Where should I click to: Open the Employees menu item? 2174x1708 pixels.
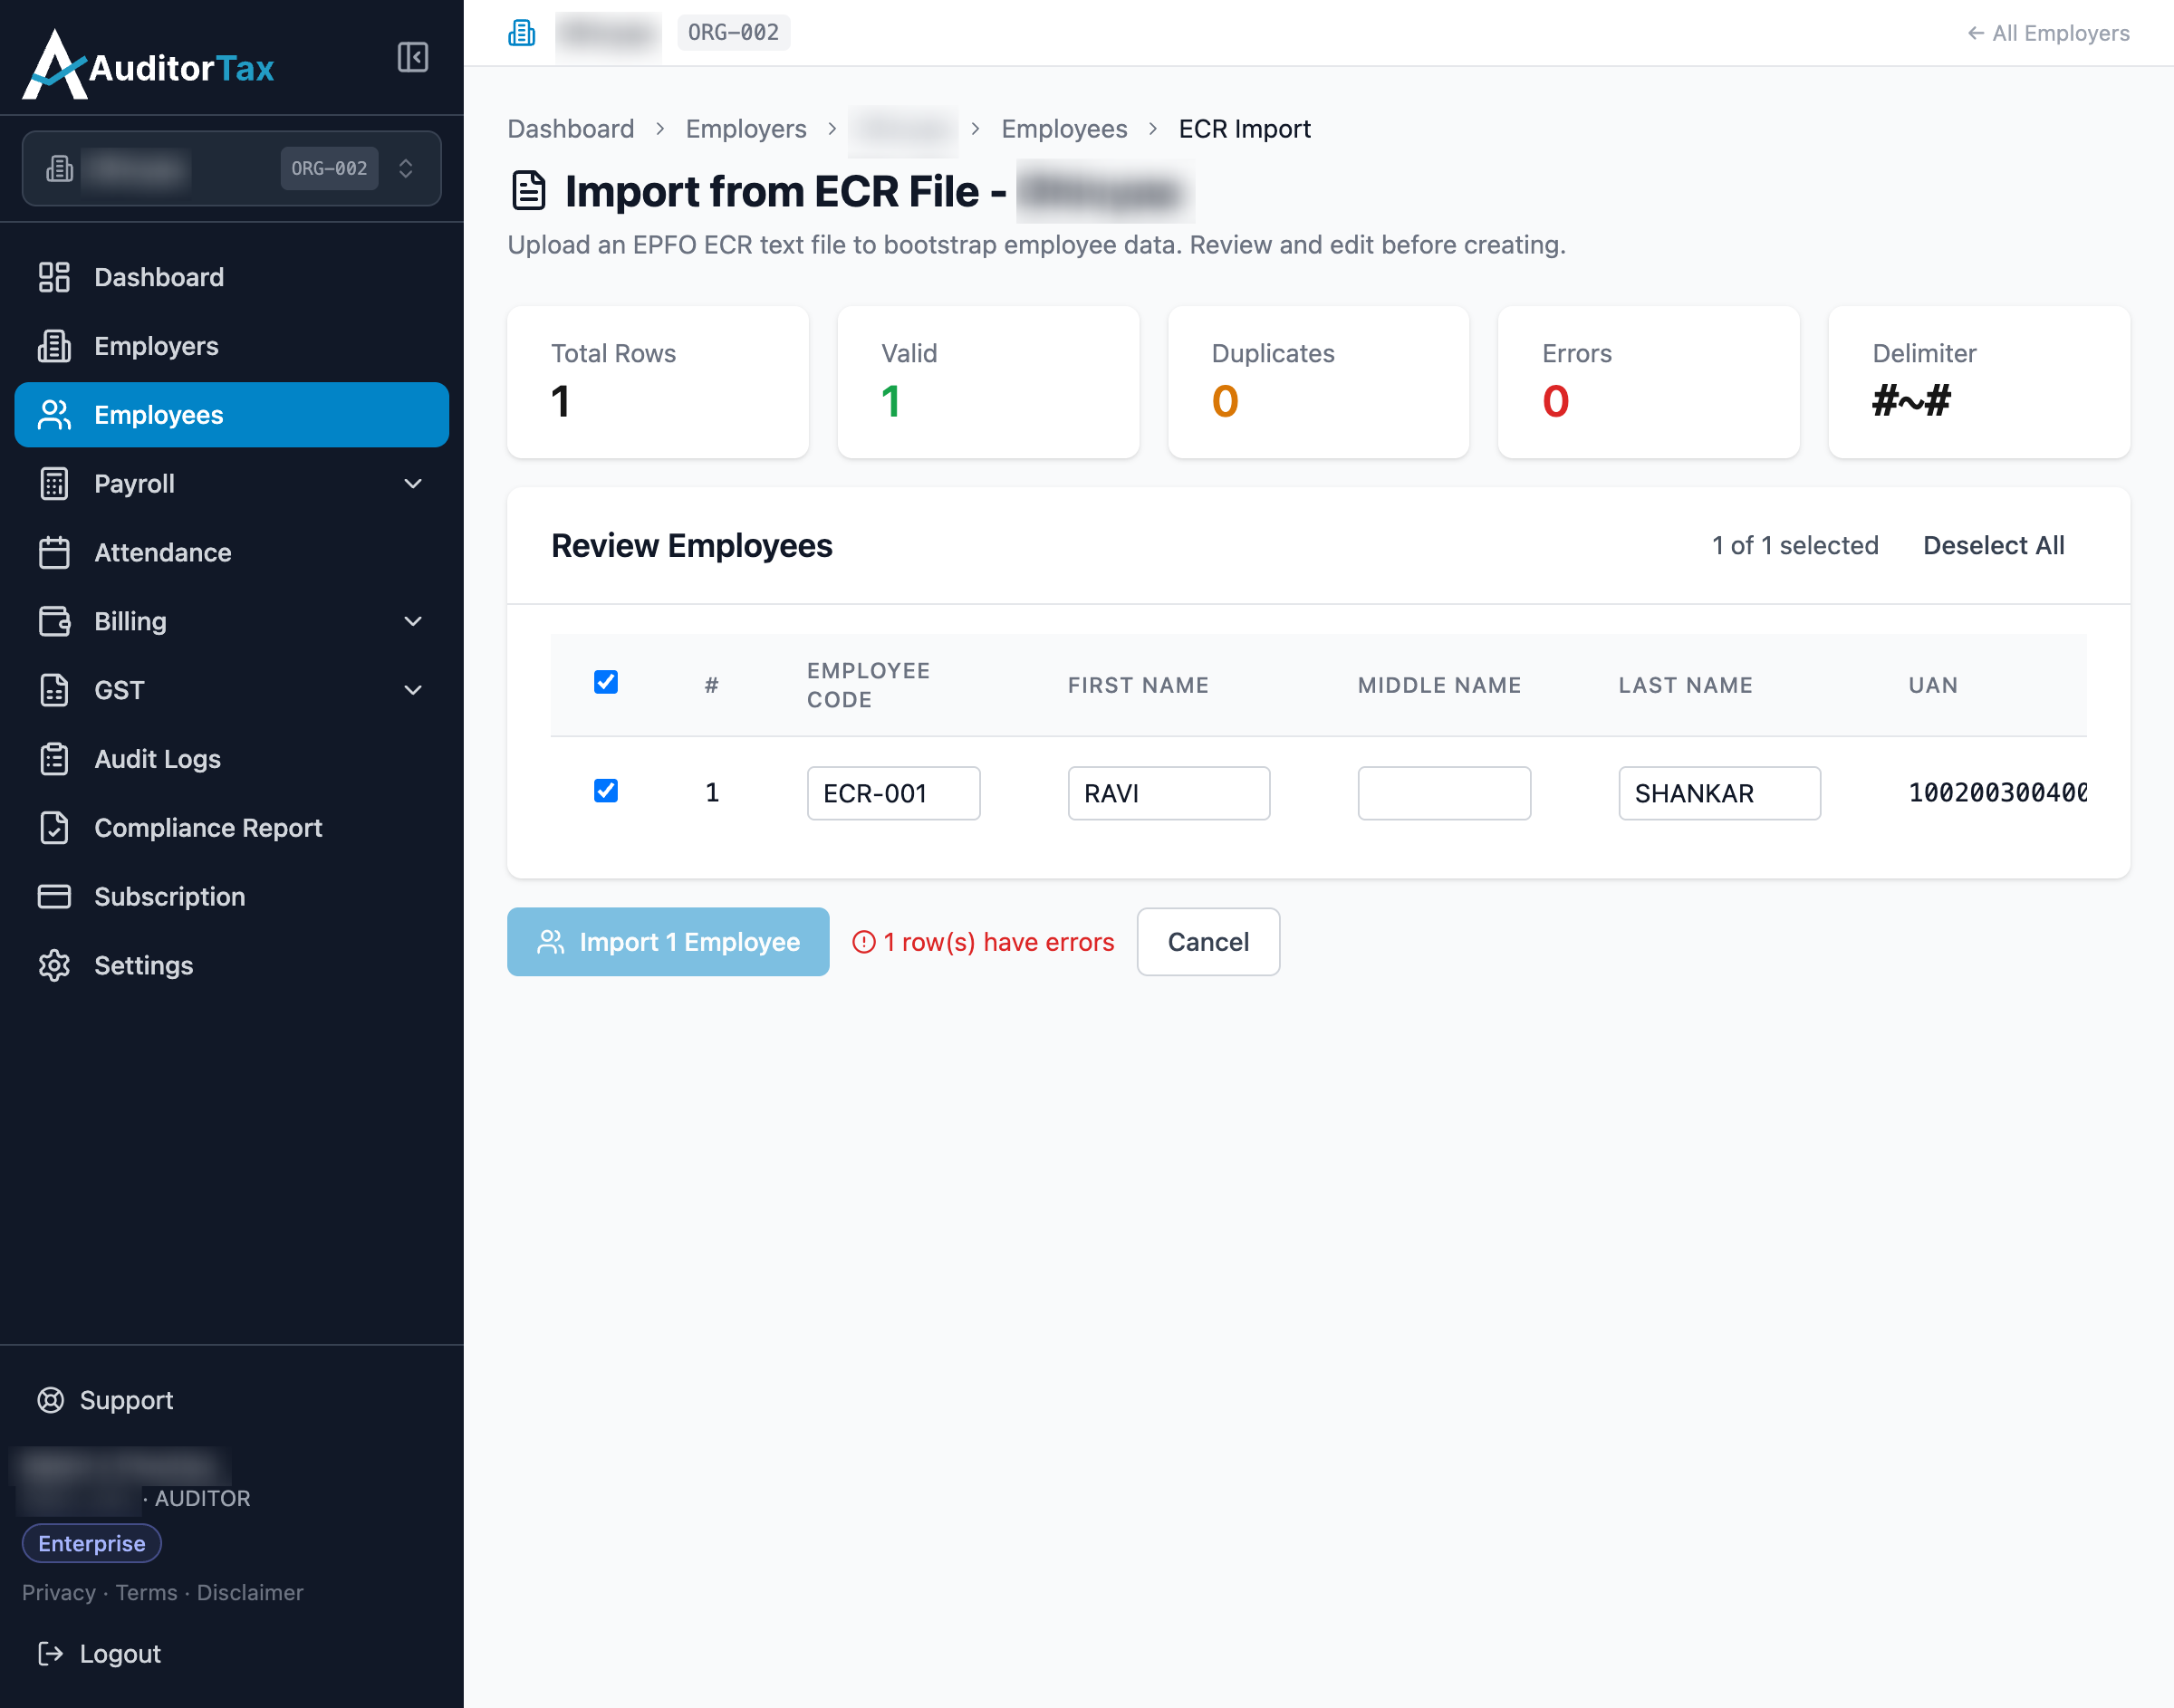click(x=232, y=415)
